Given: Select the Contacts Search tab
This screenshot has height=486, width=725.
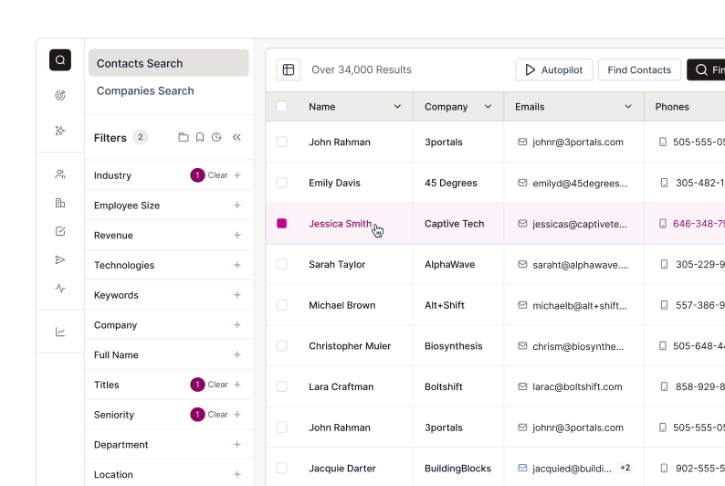Looking at the screenshot, I should (169, 63).
